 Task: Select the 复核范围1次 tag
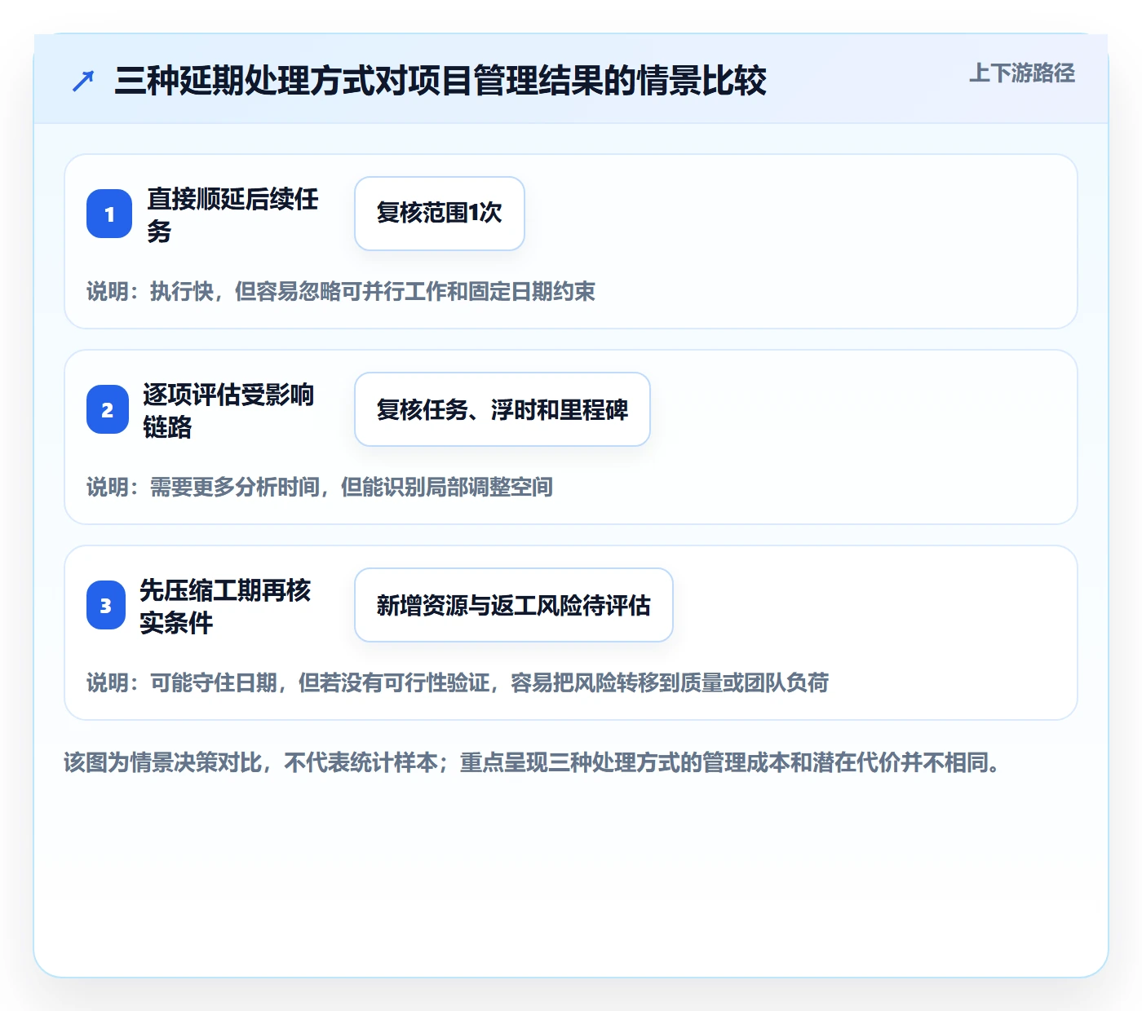click(x=440, y=214)
